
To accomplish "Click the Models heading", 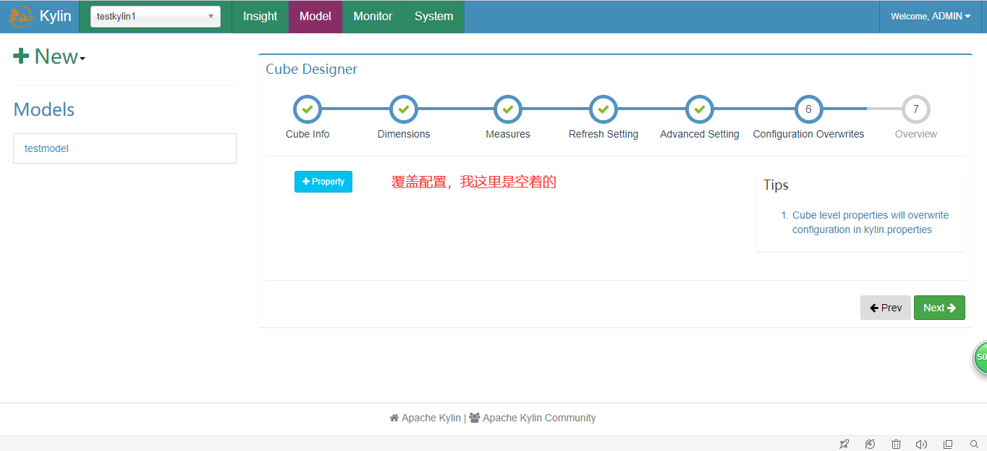I will 44,109.
